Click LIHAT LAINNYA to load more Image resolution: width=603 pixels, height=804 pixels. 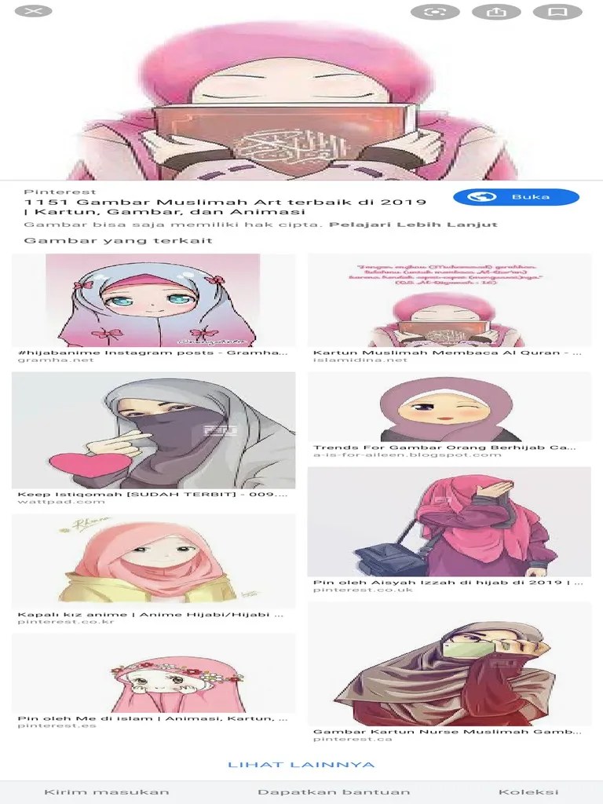(x=301, y=765)
